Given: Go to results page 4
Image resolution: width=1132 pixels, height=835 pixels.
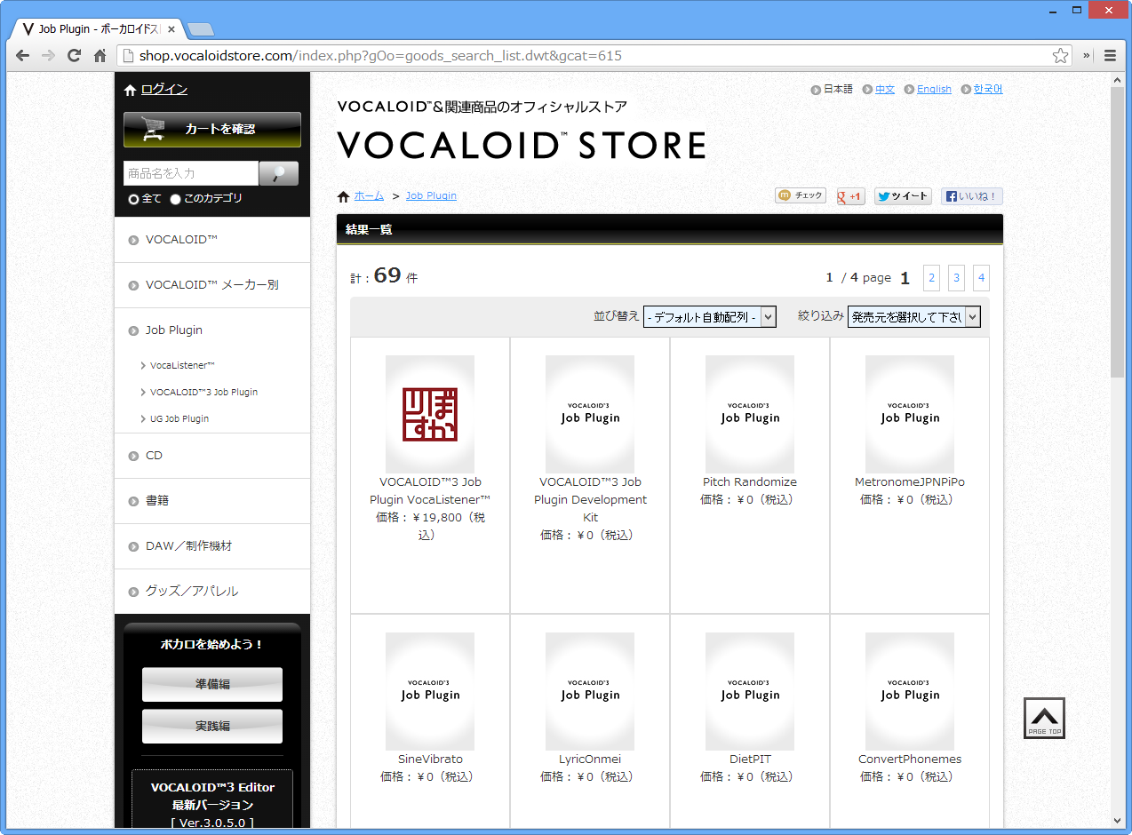Looking at the screenshot, I should (x=981, y=278).
